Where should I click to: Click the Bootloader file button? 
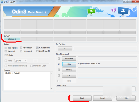[69, 58]
